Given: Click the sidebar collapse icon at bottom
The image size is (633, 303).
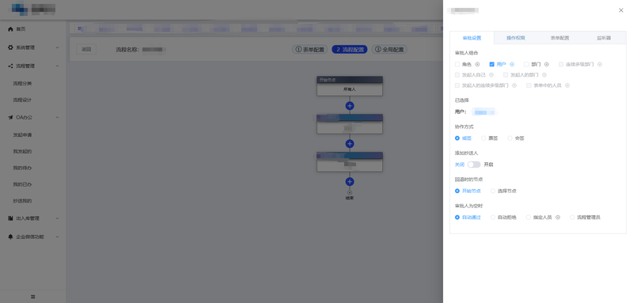Looking at the screenshot, I should click(33, 297).
